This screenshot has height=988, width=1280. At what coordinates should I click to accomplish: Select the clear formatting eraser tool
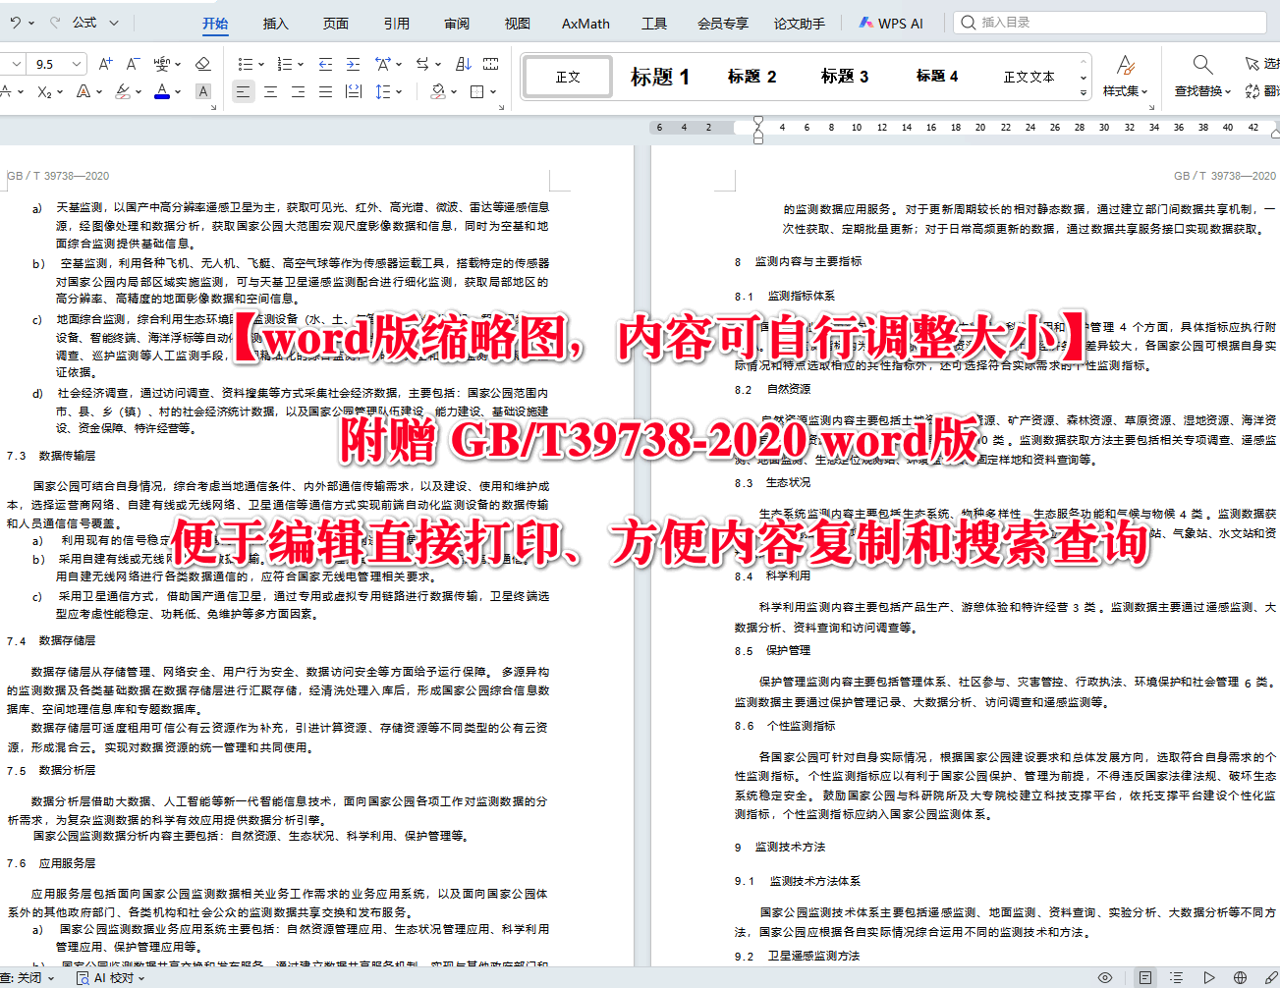click(201, 64)
